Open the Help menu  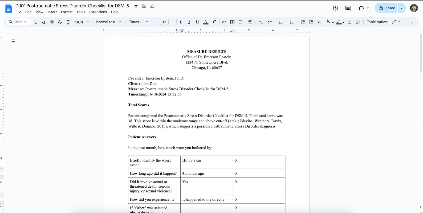point(115,12)
